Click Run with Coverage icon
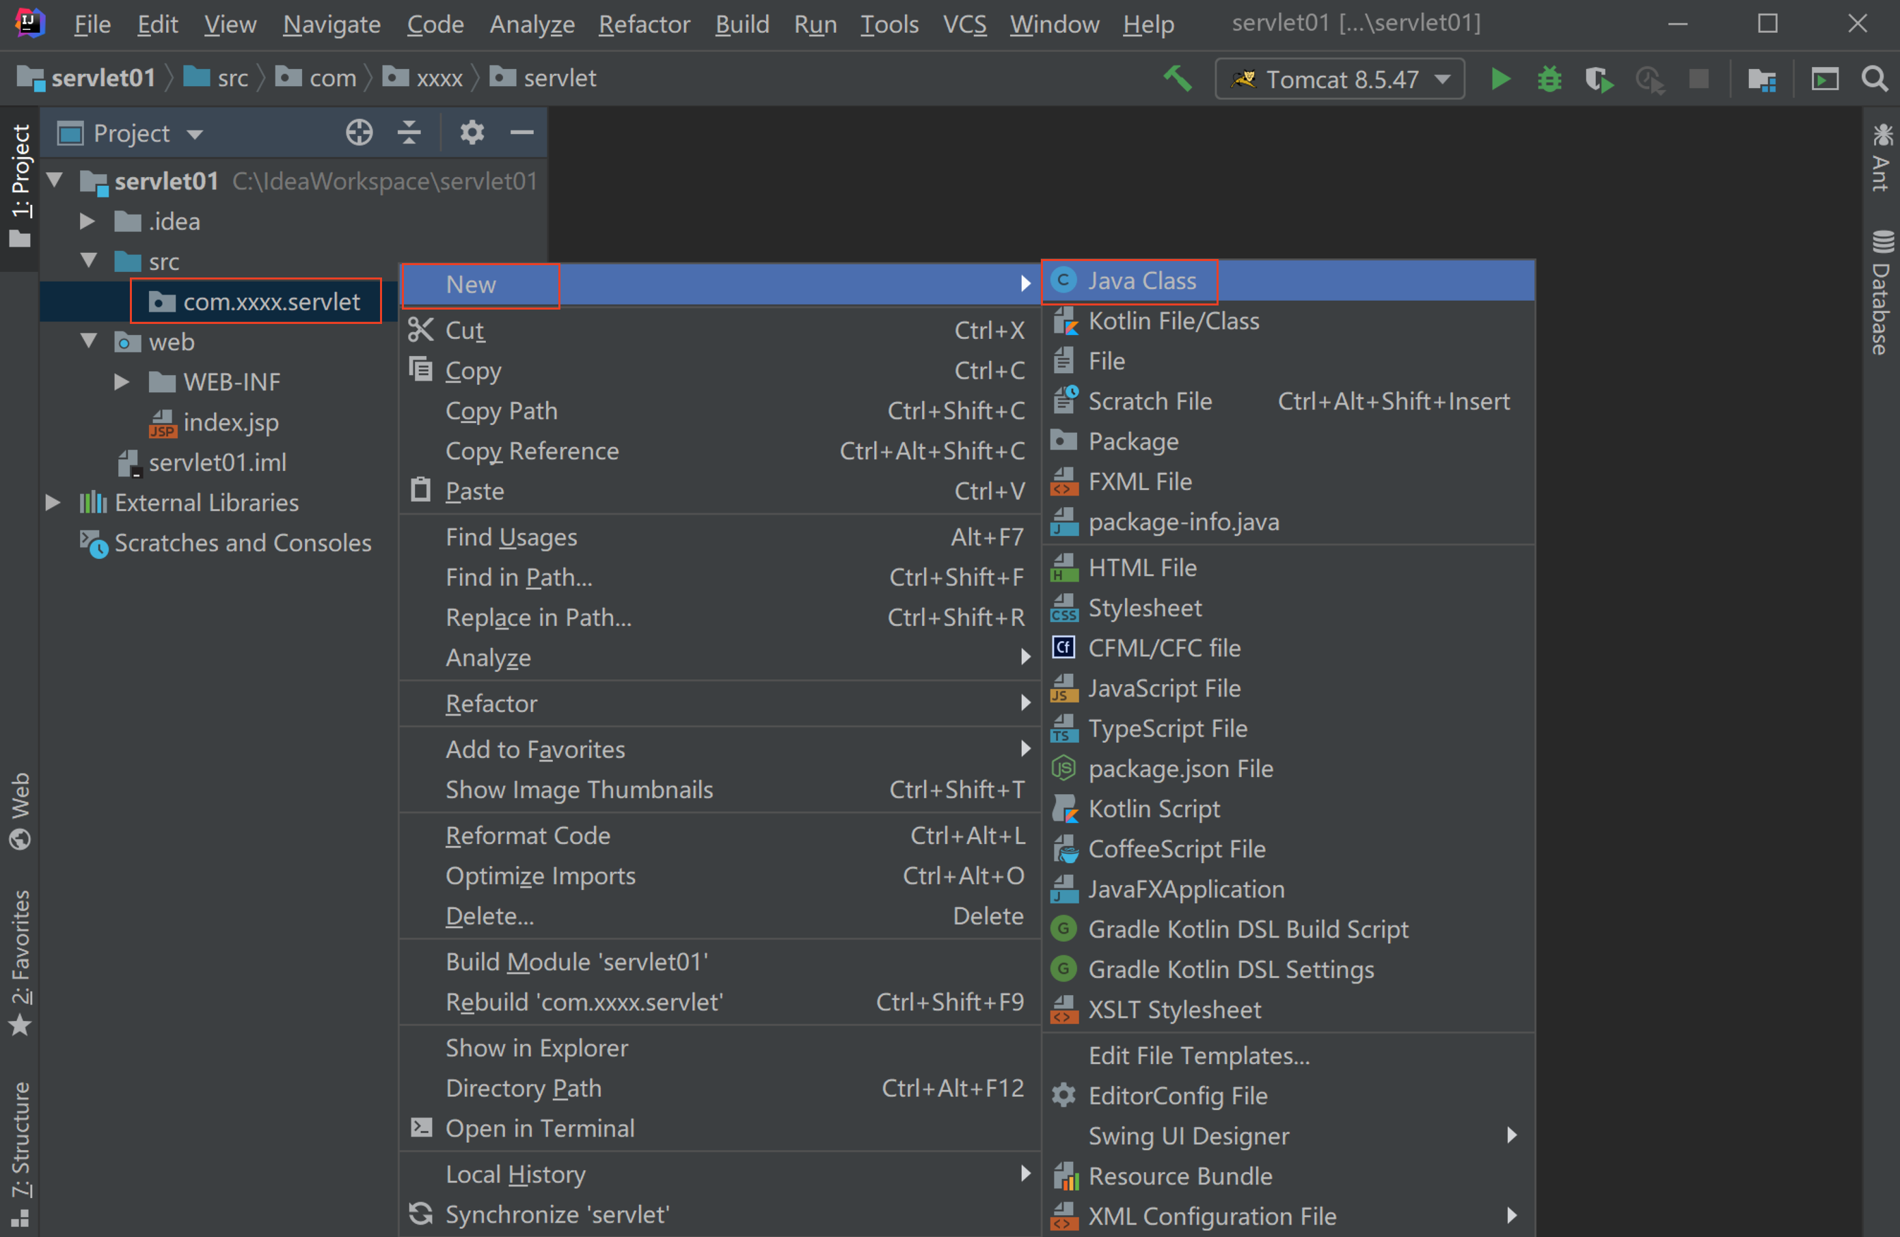 (1598, 79)
